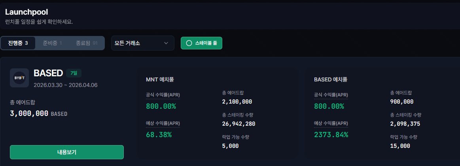The width and height of the screenshot is (460, 166).
Task: Click the 68.38% expected APR value
Action: [x=159, y=135]
